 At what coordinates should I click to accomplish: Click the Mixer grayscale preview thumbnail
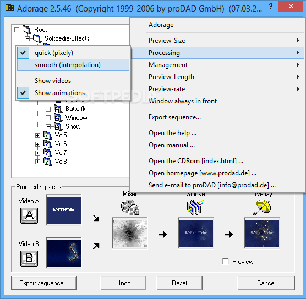pyautogui.click(x=130, y=233)
